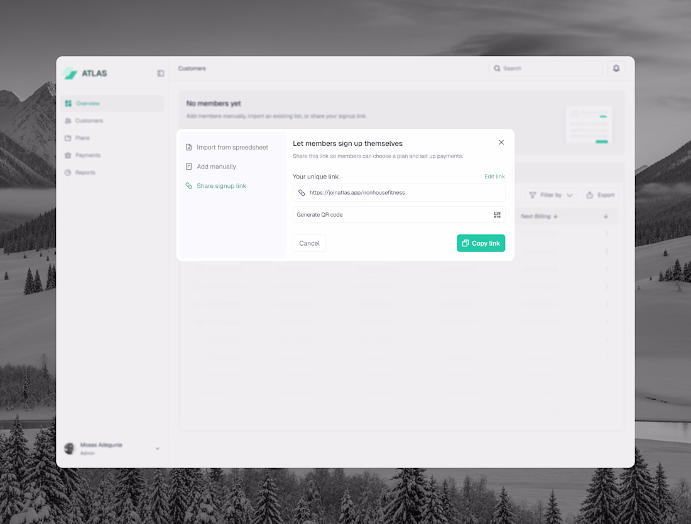Click the Payments sidebar icon

click(68, 155)
